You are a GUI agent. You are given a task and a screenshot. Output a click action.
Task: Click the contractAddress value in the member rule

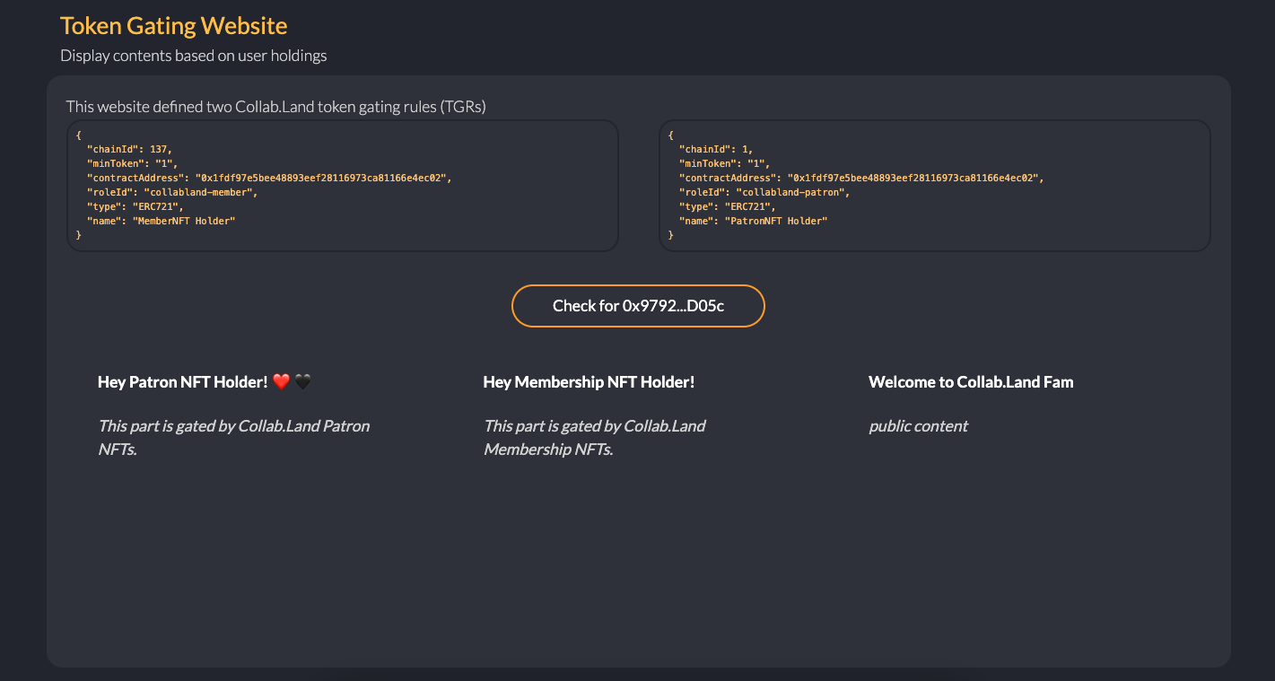tap(322, 178)
